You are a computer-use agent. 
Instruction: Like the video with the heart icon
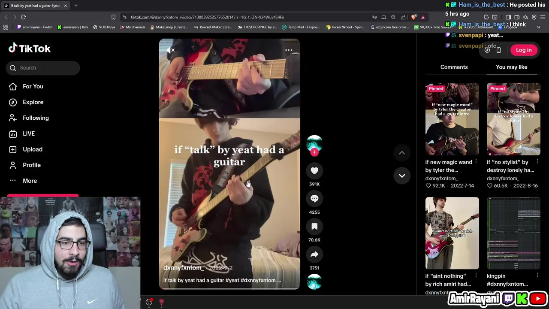pyautogui.click(x=314, y=171)
